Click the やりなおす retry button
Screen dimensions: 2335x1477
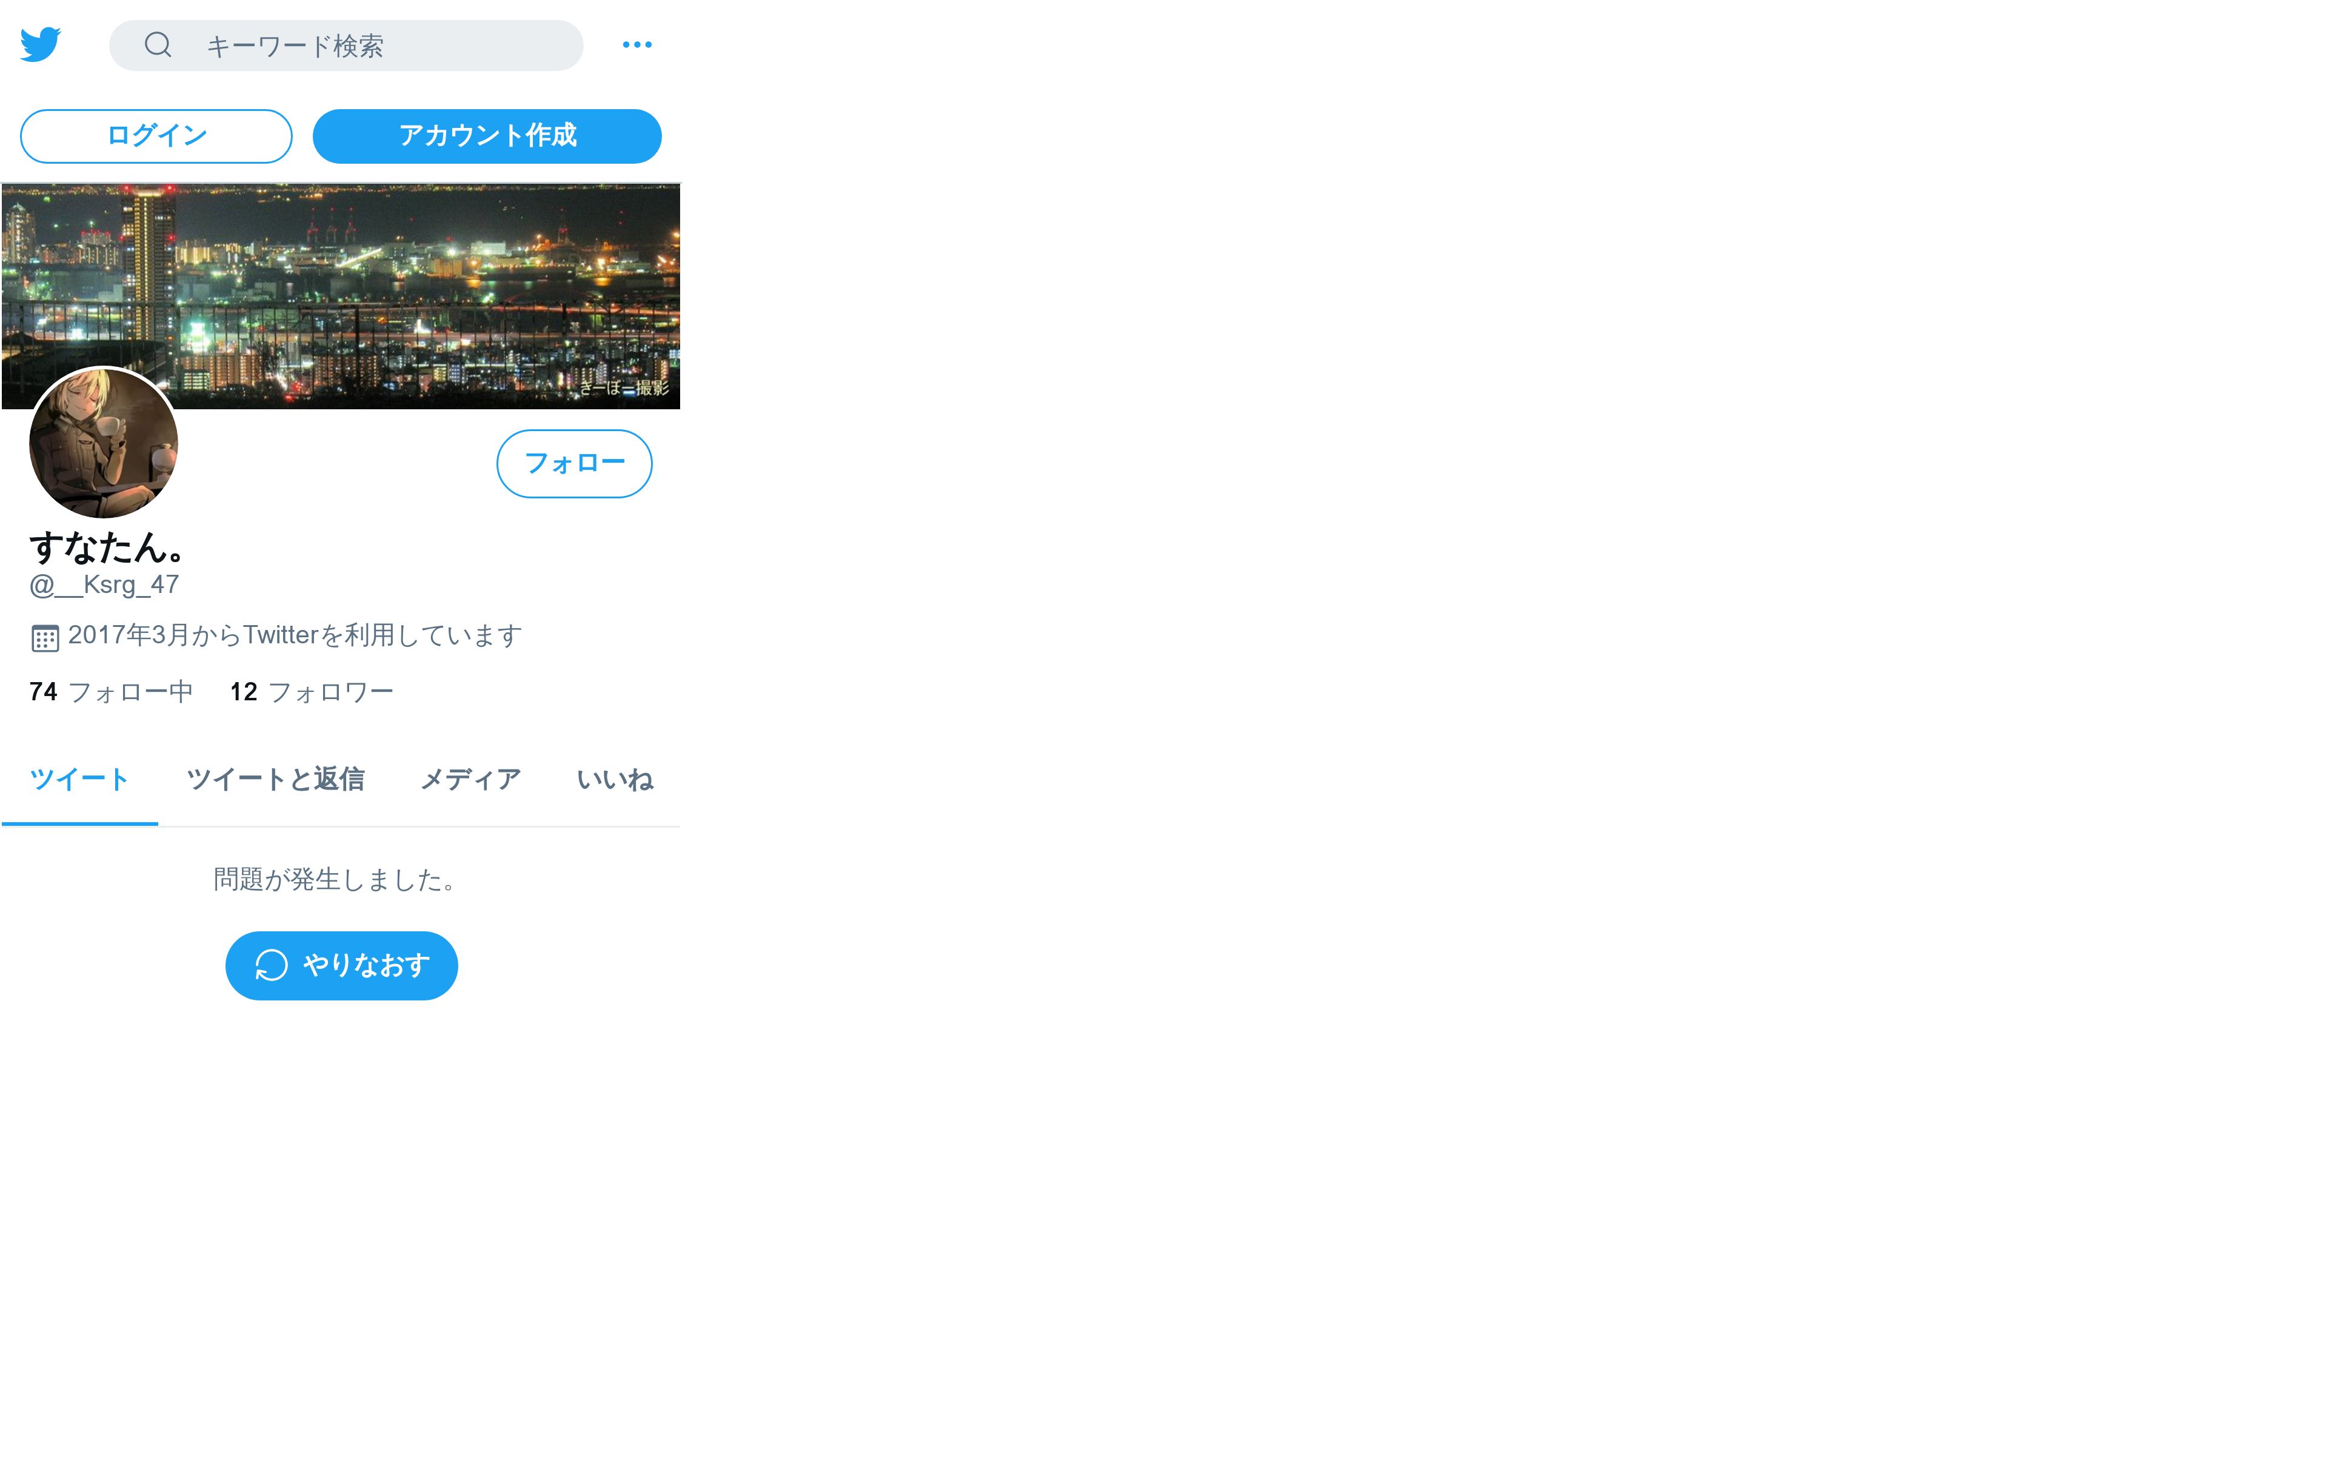coord(341,966)
